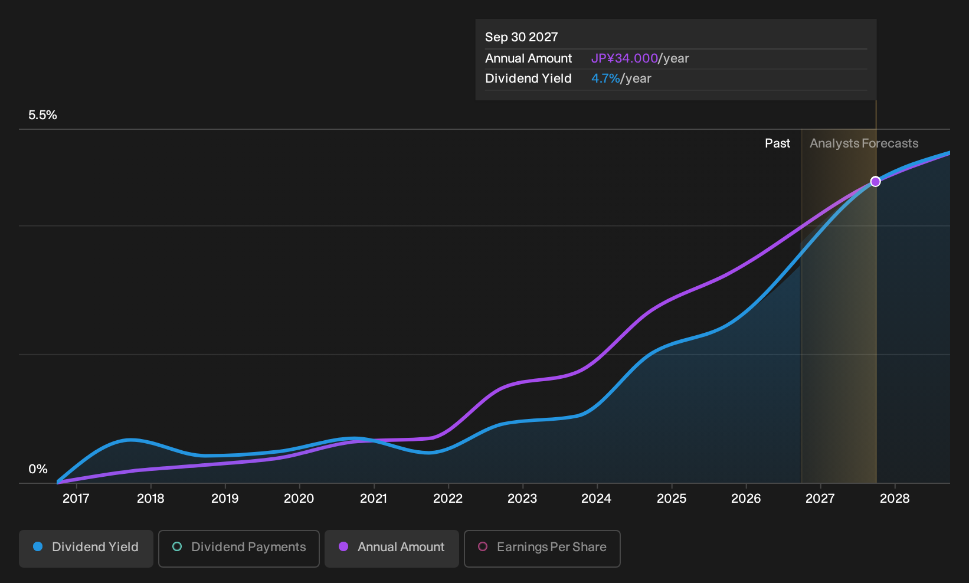Click the purple Annual Amount legend dot

[343, 546]
